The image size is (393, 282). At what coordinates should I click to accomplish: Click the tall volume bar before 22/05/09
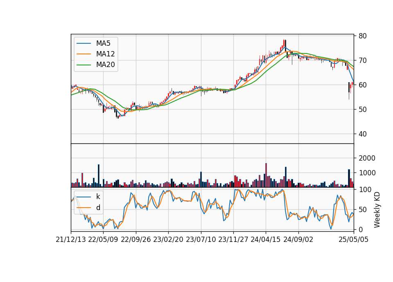click(x=99, y=176)
